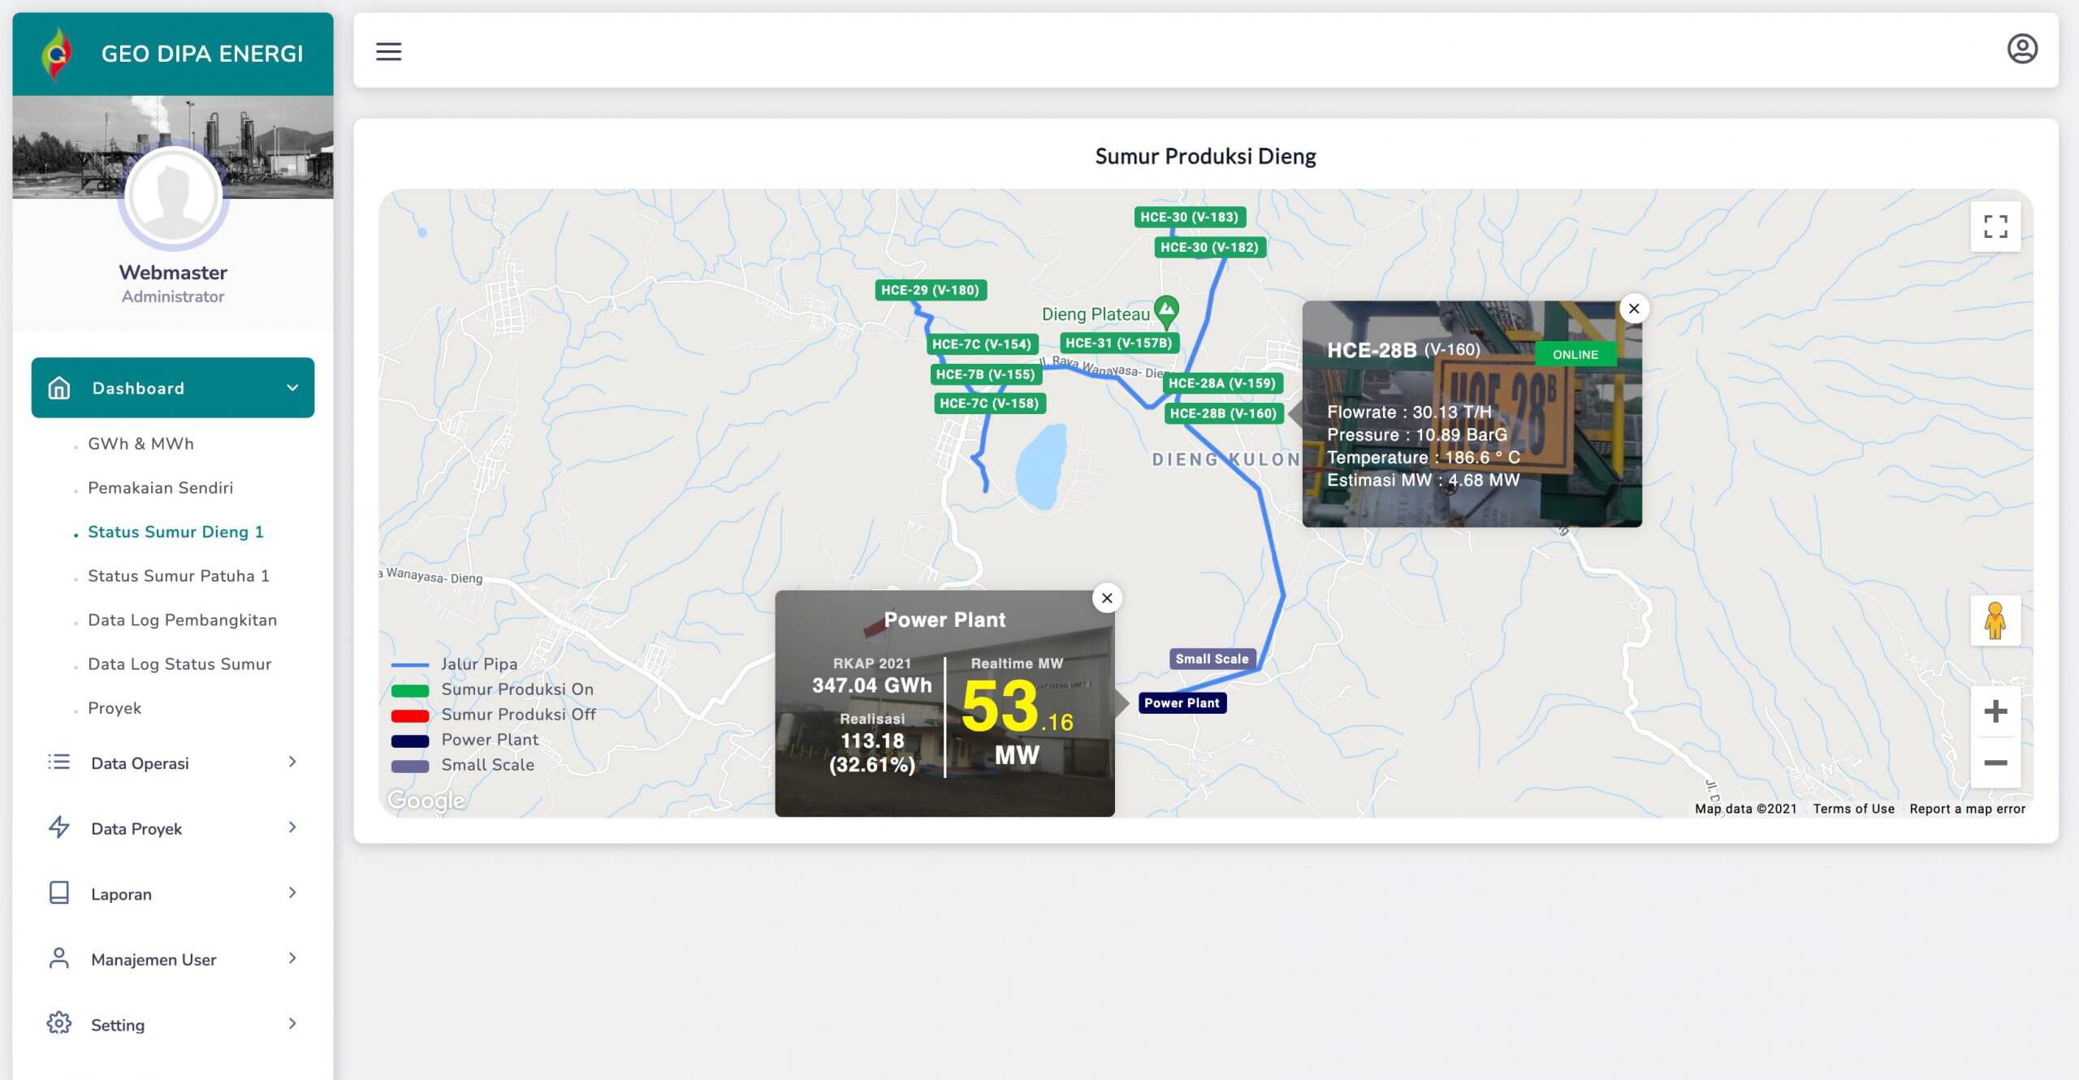Click the HCE-28B (V-160) well marker
Image resolution: width=2079 pixels, height=1080 pixels.
pos(1223,413)
